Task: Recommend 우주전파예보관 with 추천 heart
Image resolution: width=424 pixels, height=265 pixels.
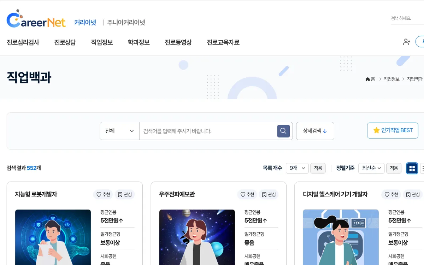Action: (x=247, y=194)
